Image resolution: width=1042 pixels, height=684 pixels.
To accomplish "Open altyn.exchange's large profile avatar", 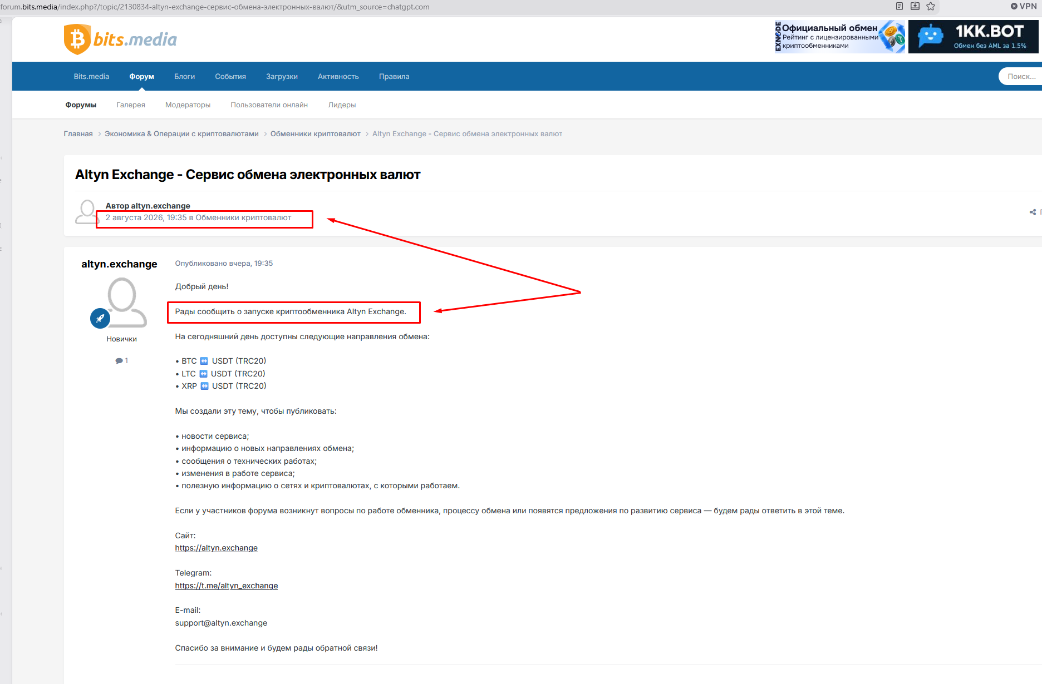I will point(122,302).
